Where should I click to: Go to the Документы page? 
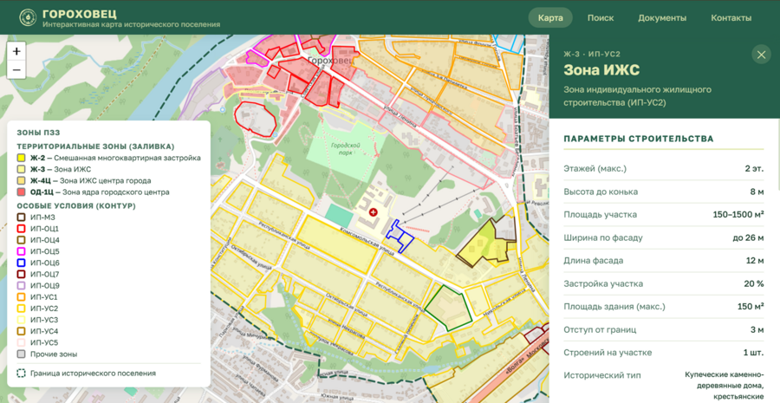[662, 18]
